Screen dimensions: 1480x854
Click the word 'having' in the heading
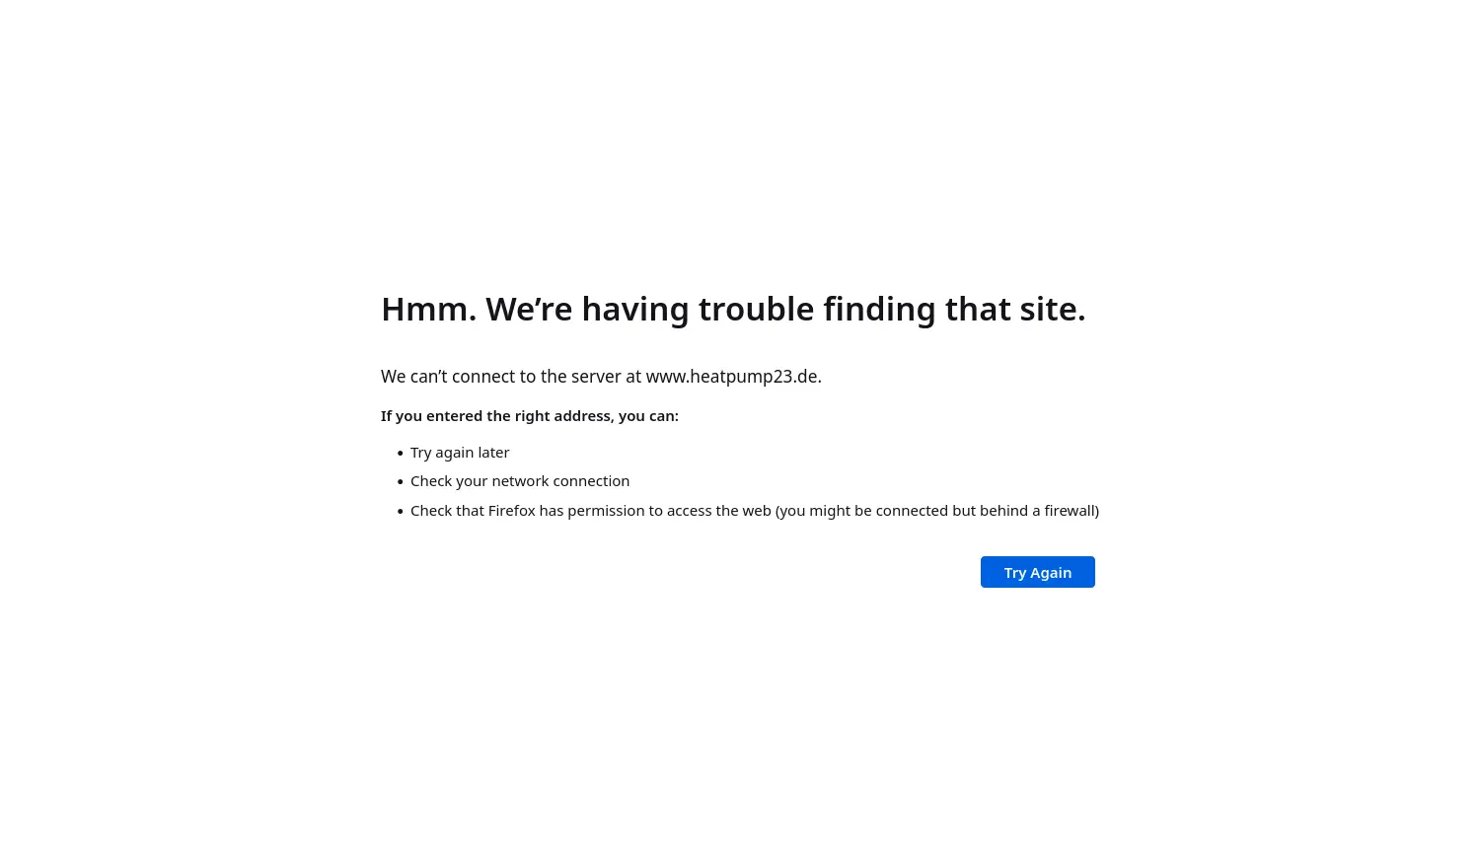tap(635, 309)
